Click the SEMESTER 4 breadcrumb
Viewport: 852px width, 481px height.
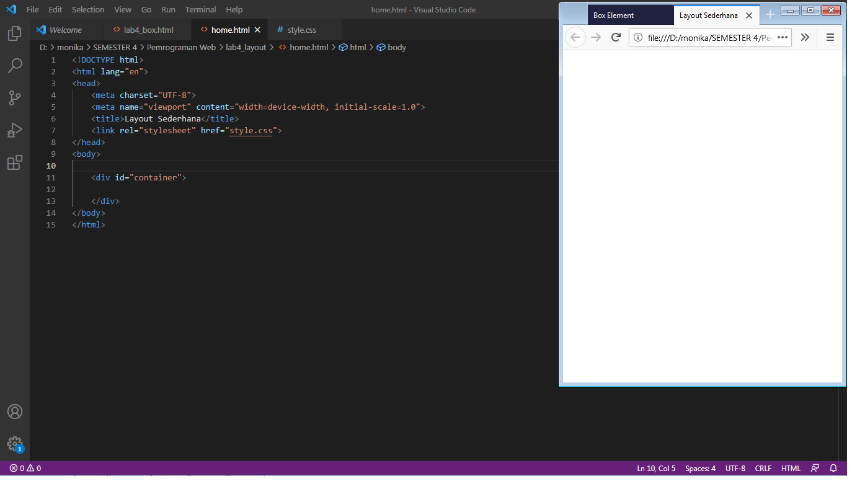coord(115,47)
